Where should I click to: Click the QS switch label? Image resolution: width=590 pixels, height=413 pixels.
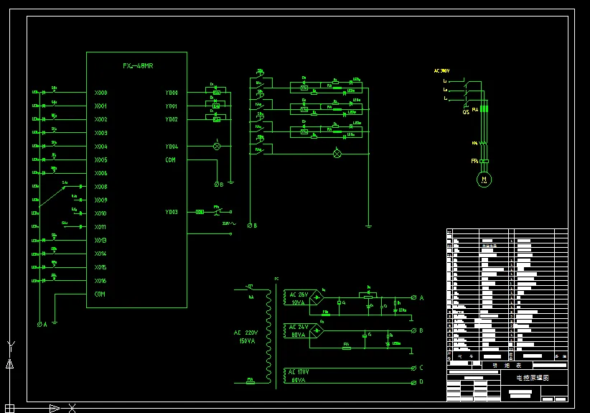(466, 112)
